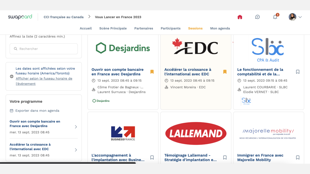Open the notifications bell

(x=275, y=17)
